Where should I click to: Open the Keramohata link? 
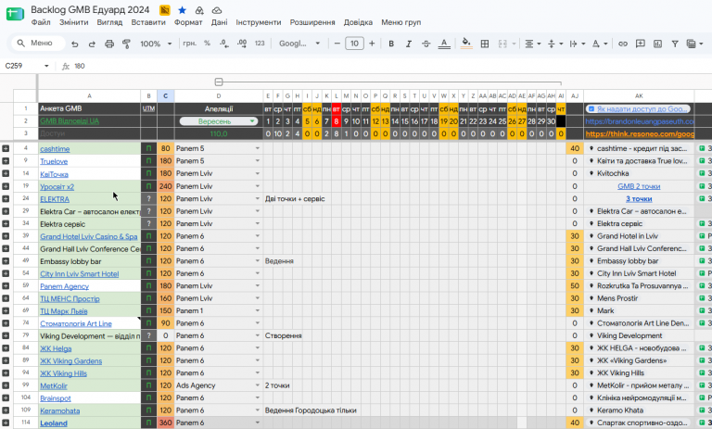pyautogui.click(x=60, y=410)
